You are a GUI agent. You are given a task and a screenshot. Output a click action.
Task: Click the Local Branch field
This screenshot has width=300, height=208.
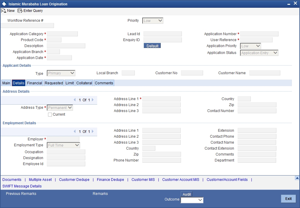[x=128, y=73]
